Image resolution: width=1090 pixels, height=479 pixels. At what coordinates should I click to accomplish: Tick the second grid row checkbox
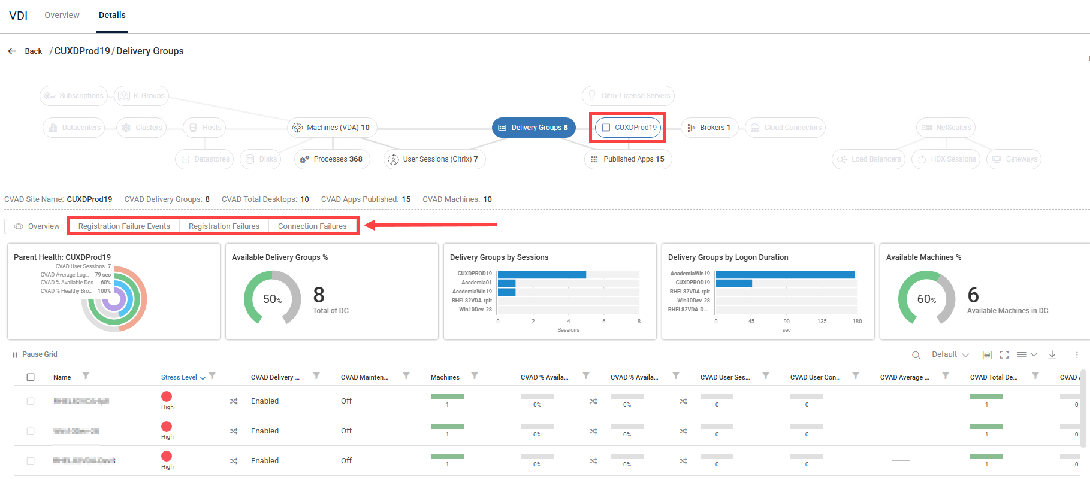click(31, 431)
